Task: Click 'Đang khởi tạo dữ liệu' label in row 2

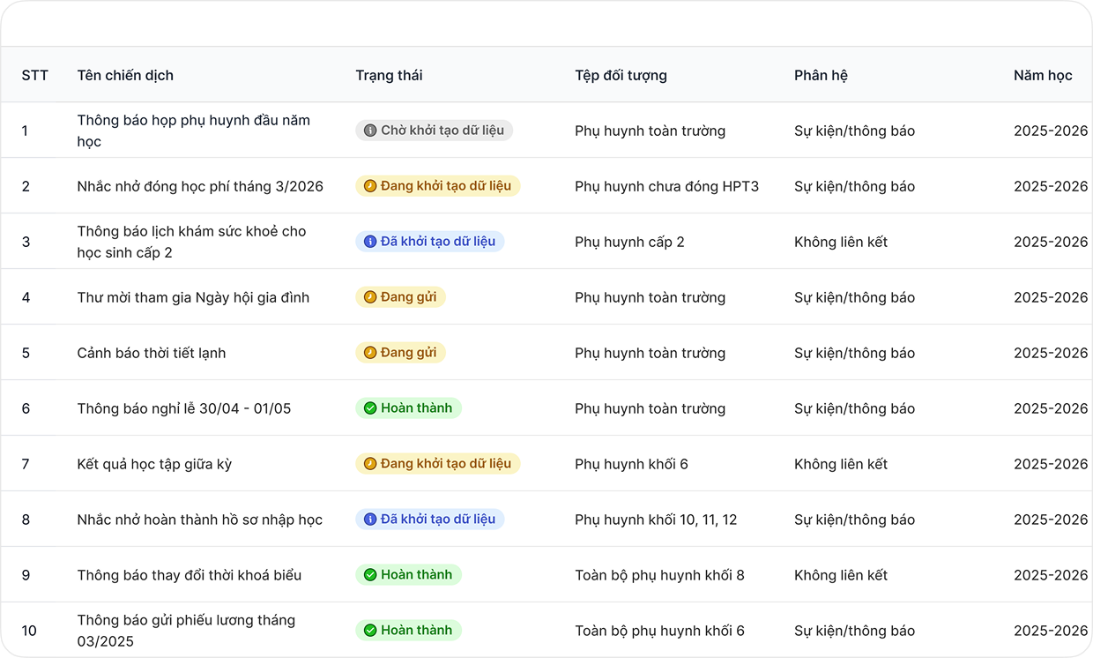Action: [x=446, y=186]
